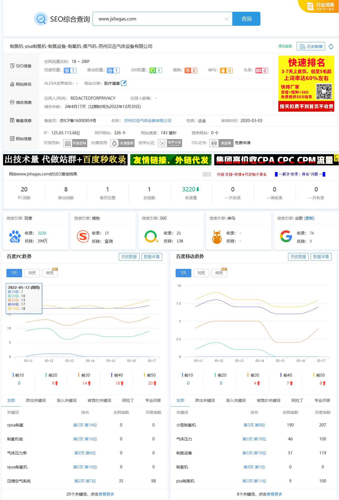
Task: Open the 快速排名 advertisement banner
Action: click(306, 84)
